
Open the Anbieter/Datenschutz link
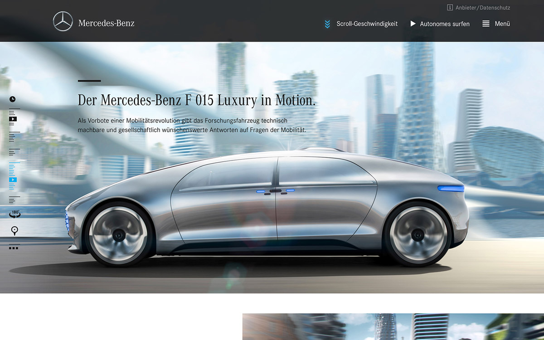click(x=483, y=8)
